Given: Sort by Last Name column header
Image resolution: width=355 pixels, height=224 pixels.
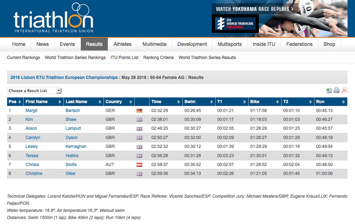Looking at the screenshot, I should point(76,102).
